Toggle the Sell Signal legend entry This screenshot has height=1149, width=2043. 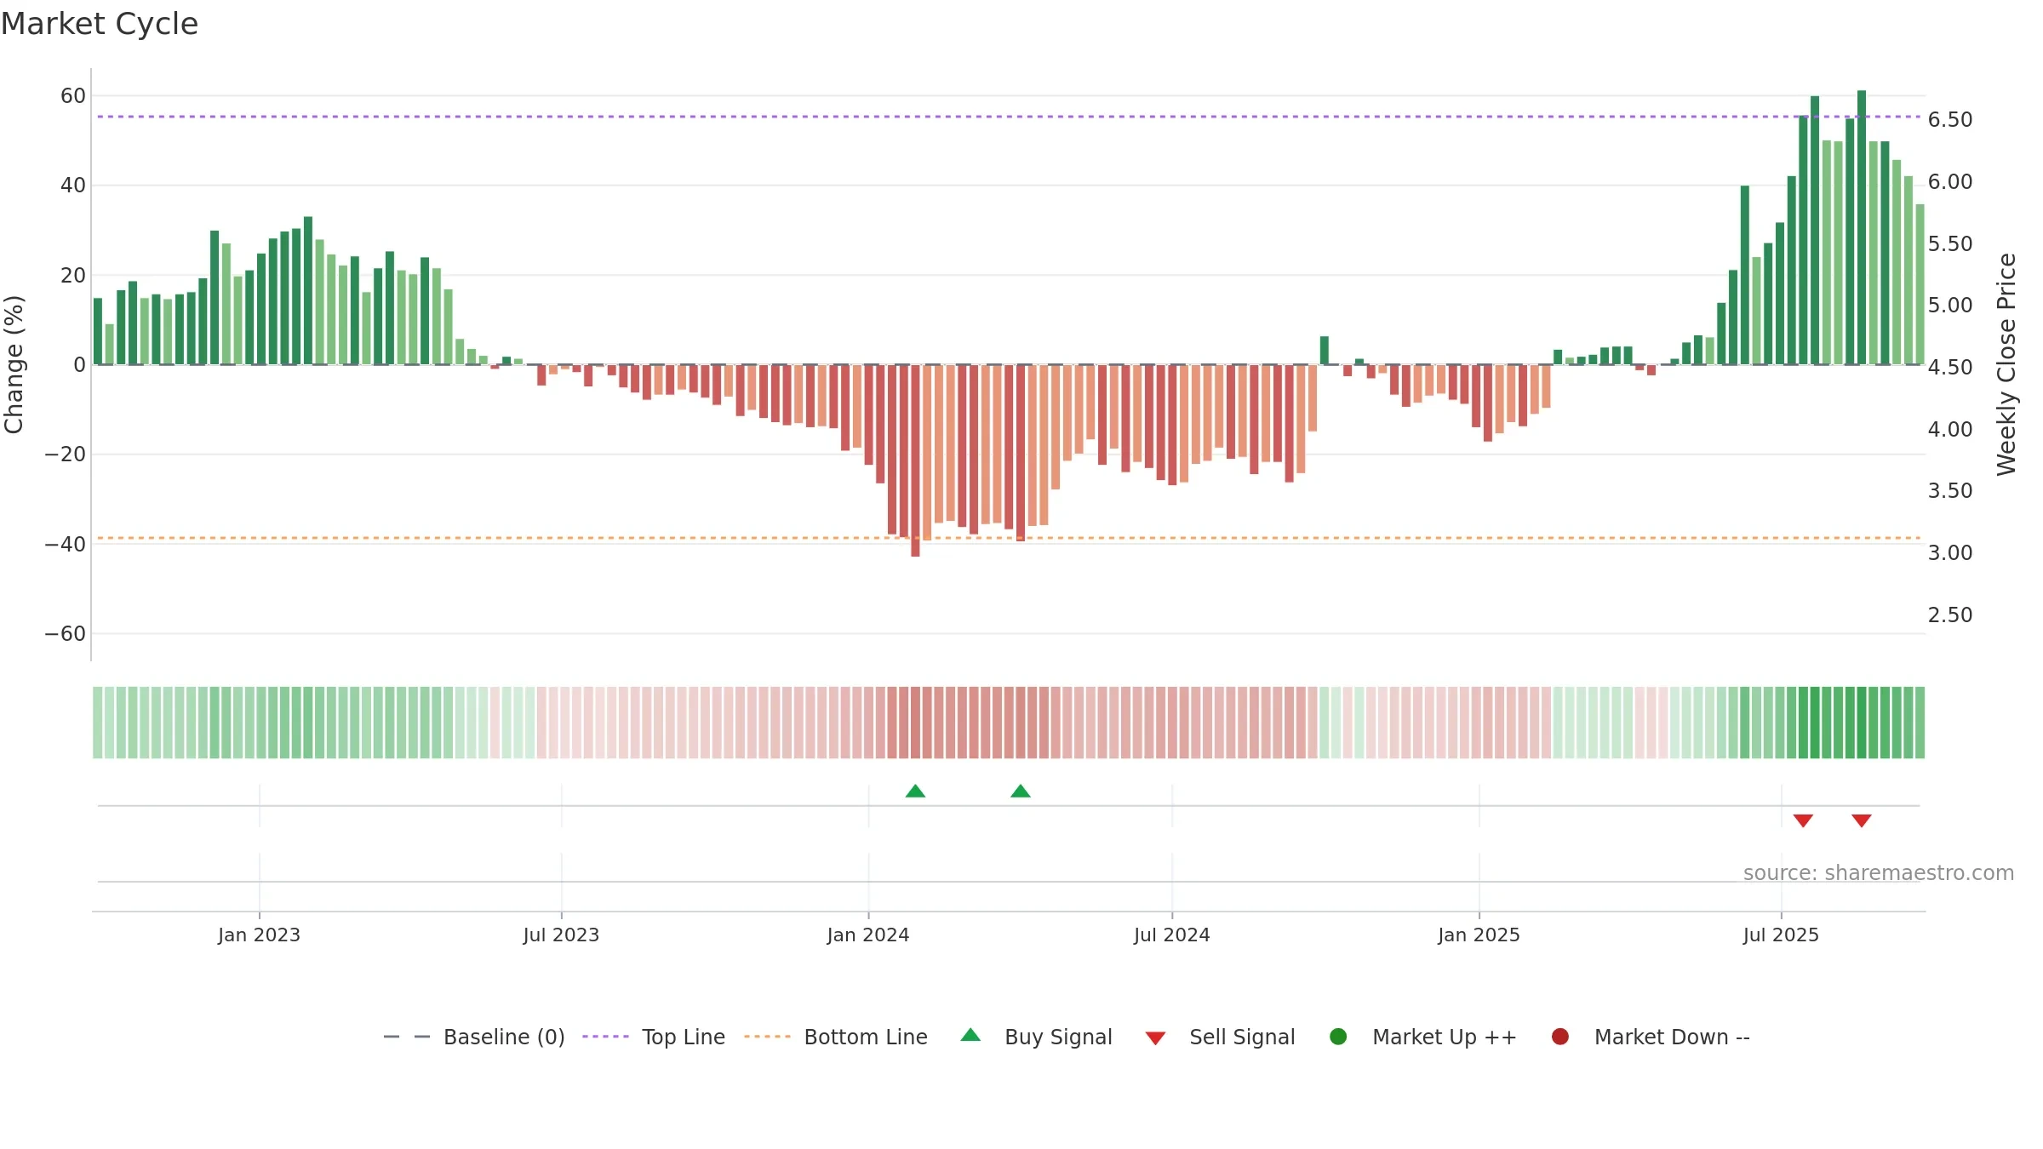click(x=1221, y=1037)
